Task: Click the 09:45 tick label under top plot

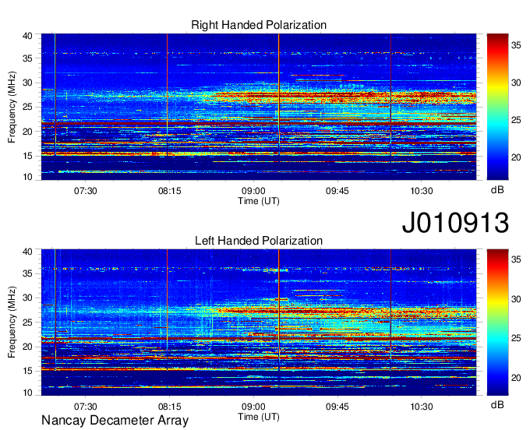Action: (337, 191)
